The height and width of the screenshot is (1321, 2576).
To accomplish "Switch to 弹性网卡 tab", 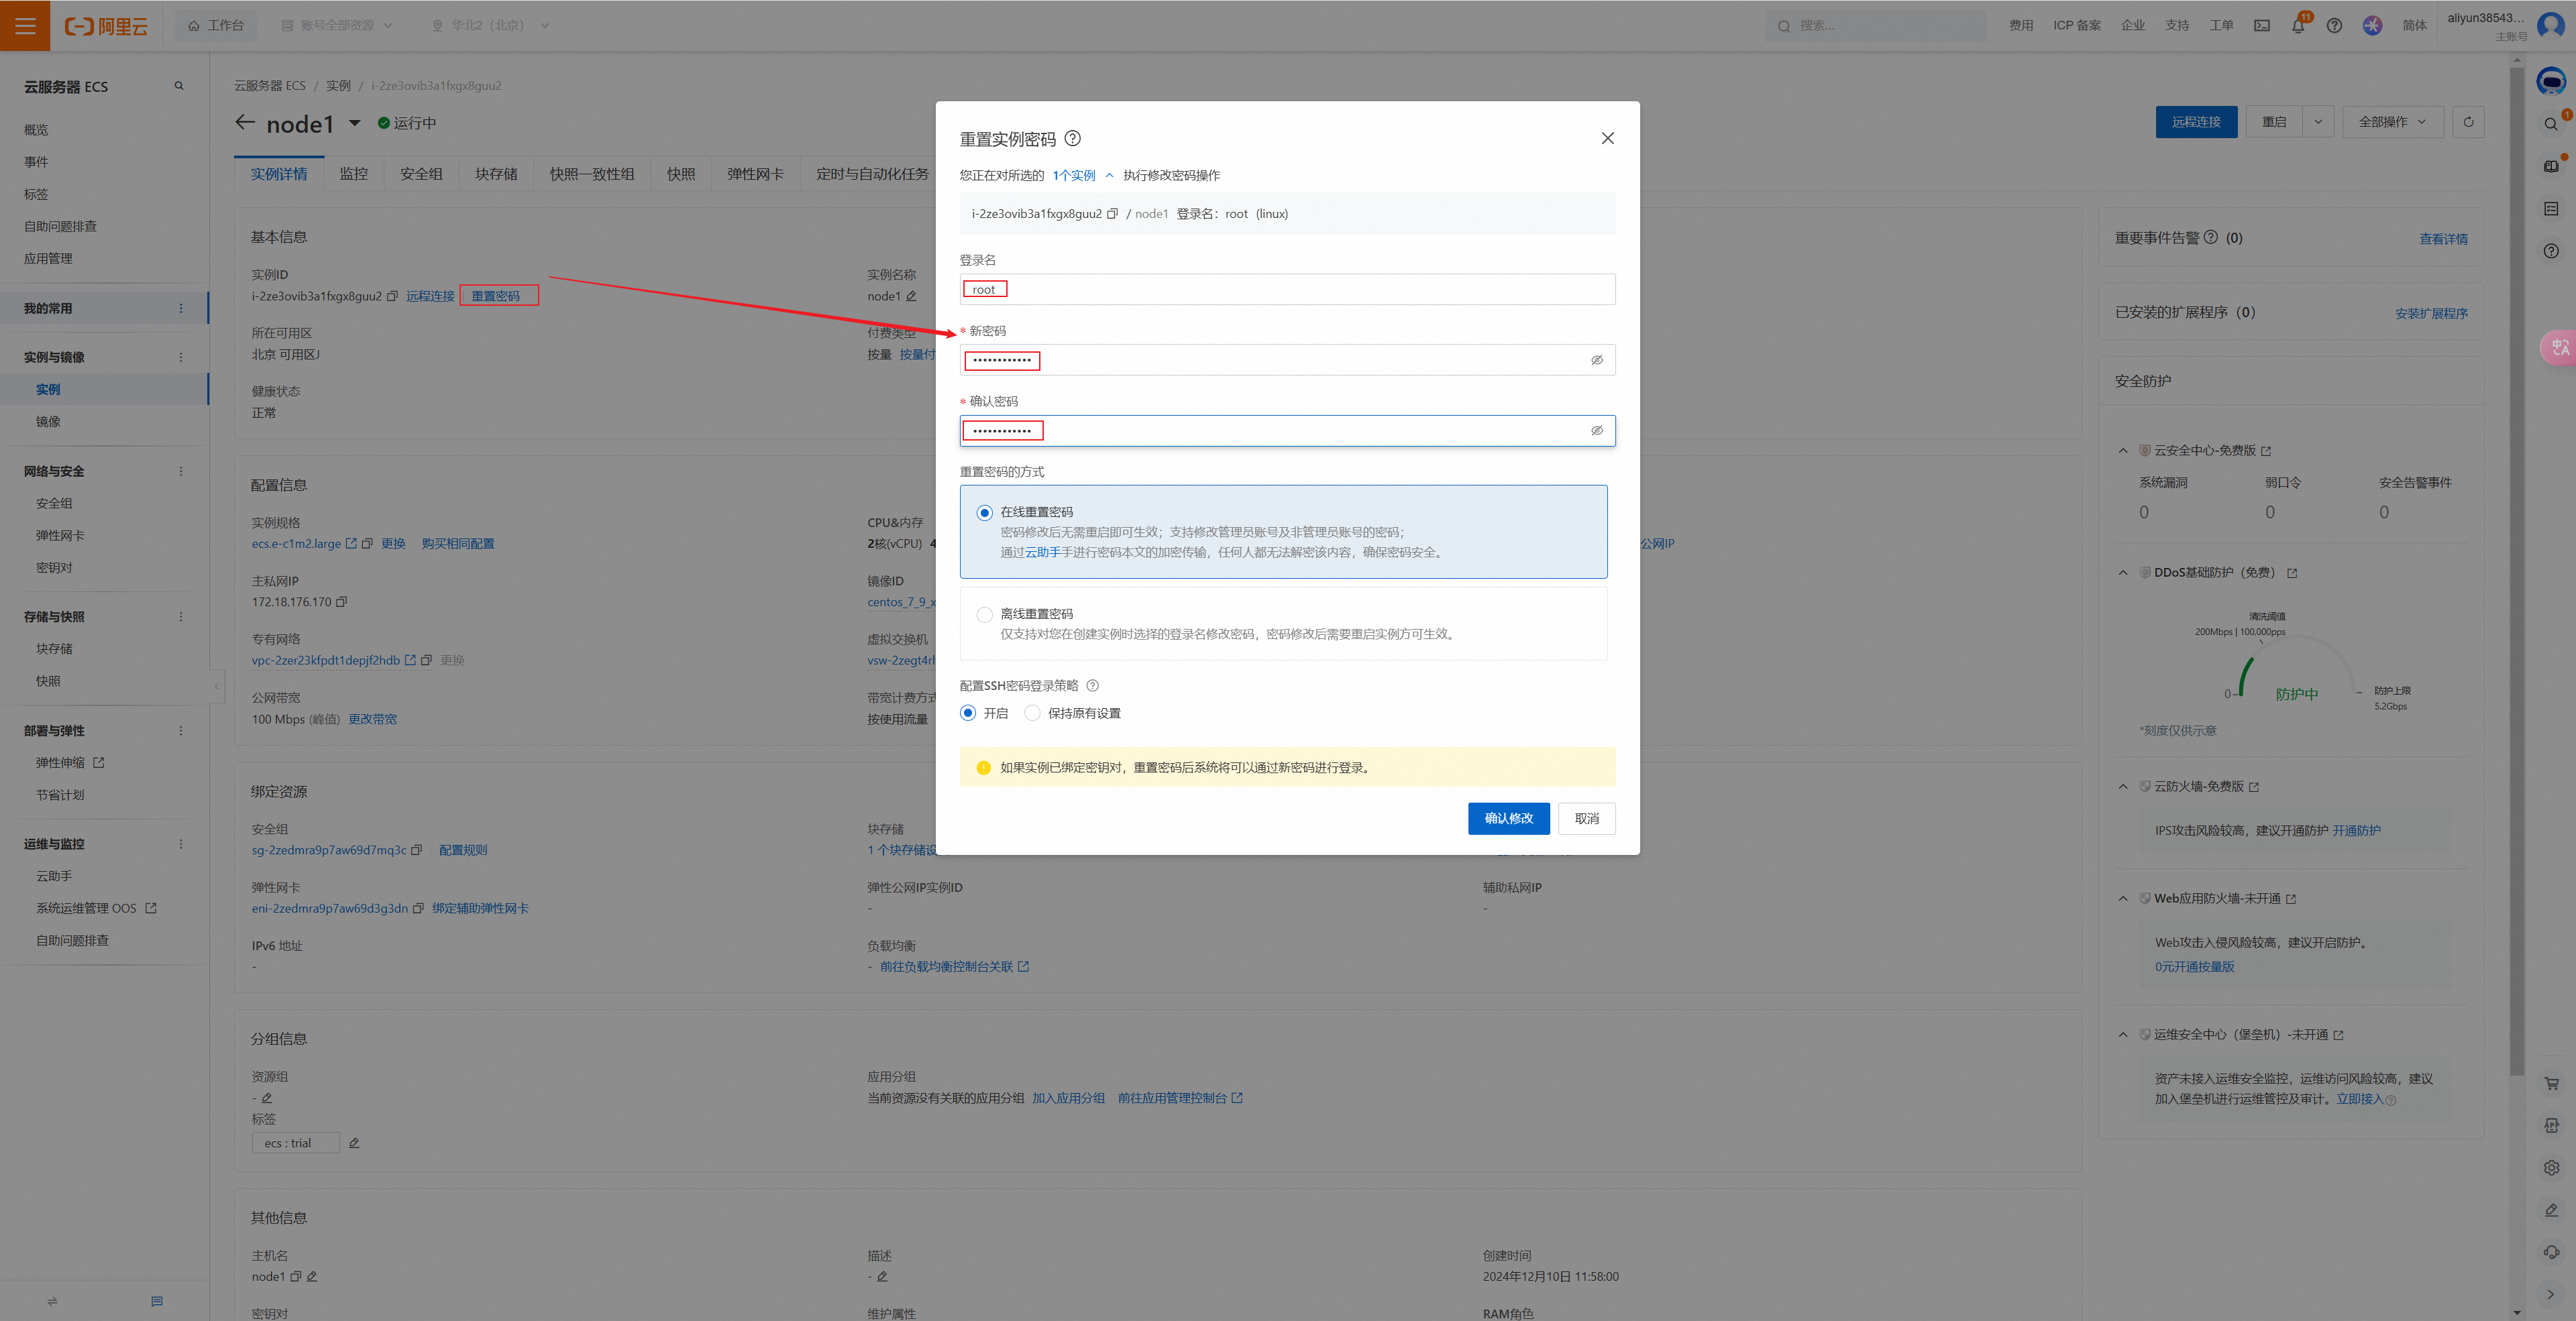I will pyautogui.click(x=755, y=174).
